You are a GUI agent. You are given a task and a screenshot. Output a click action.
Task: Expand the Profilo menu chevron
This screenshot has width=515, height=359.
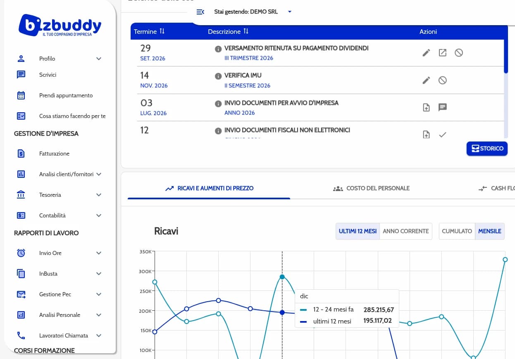(99, 59)
